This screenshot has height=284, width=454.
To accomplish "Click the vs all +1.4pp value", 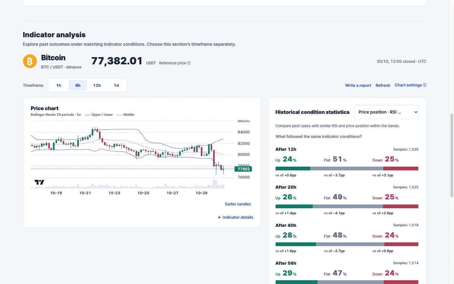I will [286, 213].
